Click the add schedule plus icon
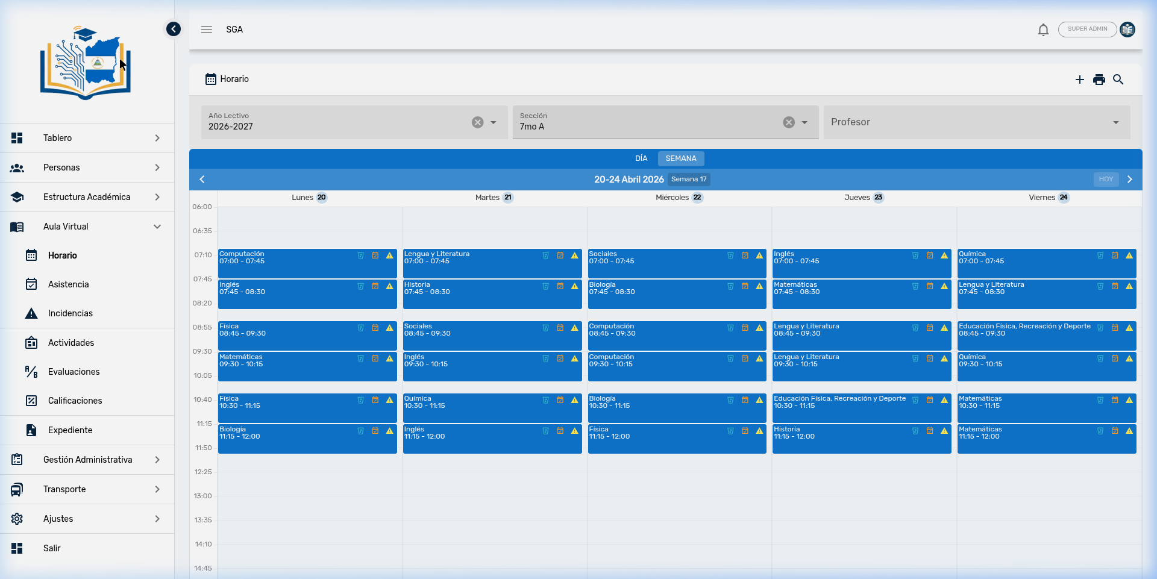This screenshot has width=1157, height=579. (x=1079, y=80)
